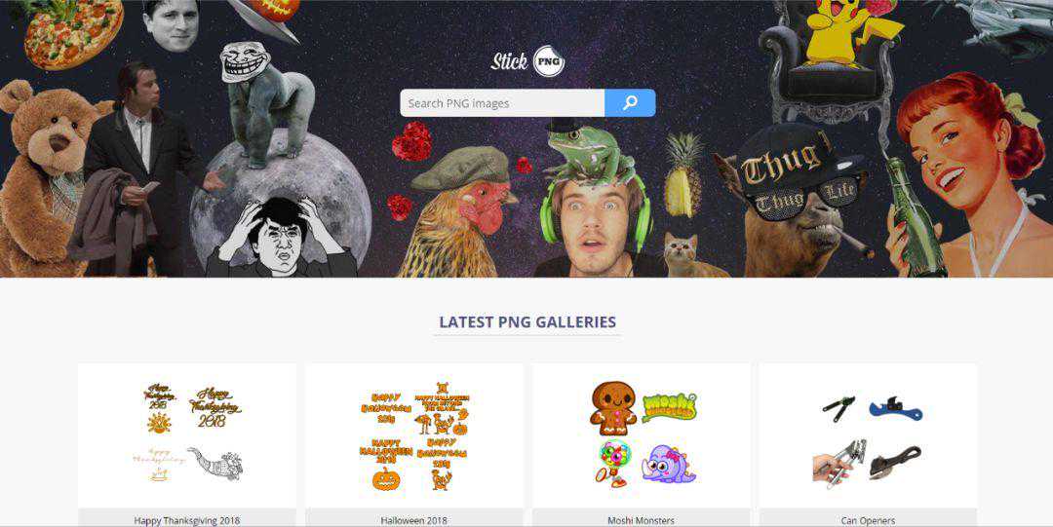Click the blue can opener image

[895, 408]
